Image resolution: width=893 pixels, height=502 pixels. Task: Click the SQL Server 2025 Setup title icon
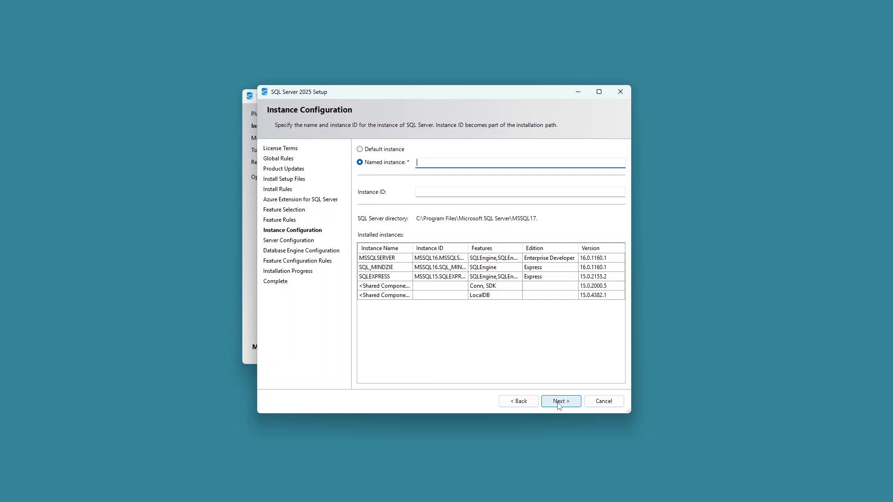click(x=265, y=92)
